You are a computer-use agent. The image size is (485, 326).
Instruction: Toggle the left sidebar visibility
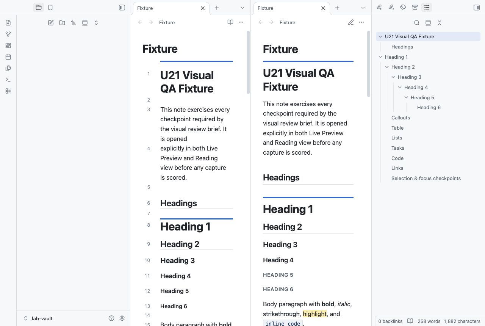pos(122,8)
